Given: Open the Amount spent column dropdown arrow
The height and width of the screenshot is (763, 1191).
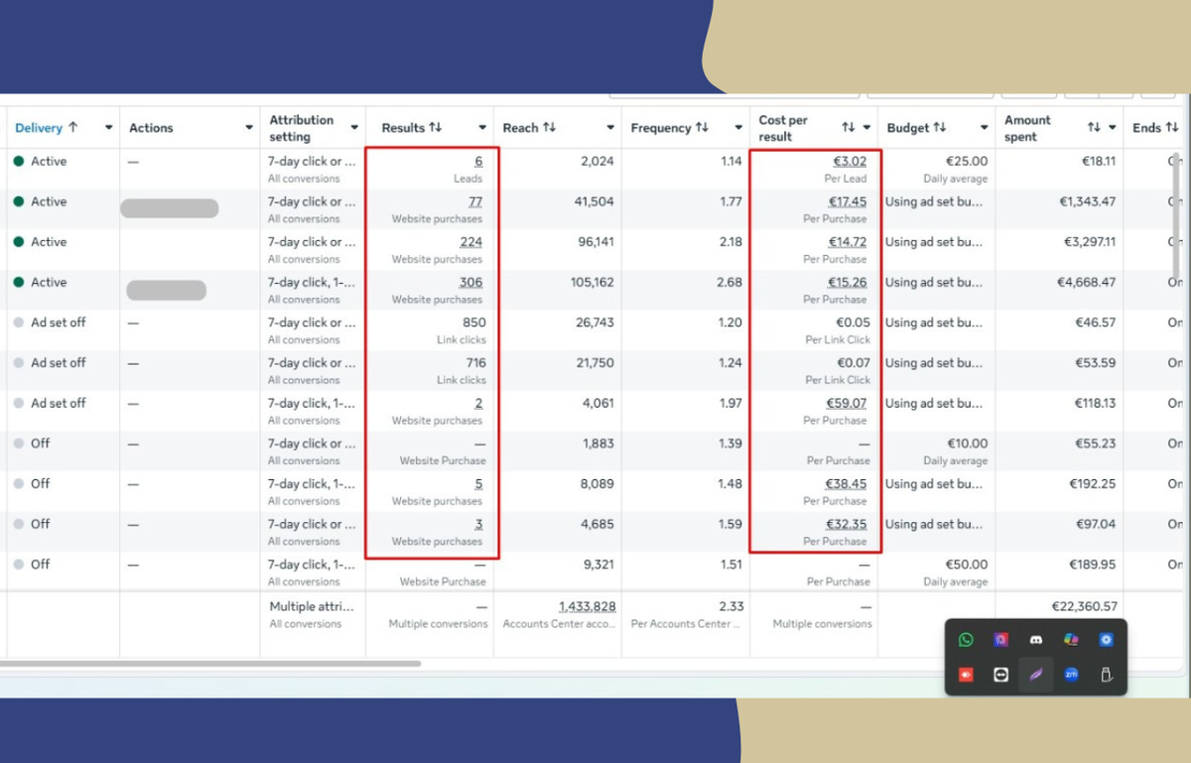Looking at the screenshot, I should click(x=1113, y=128).
